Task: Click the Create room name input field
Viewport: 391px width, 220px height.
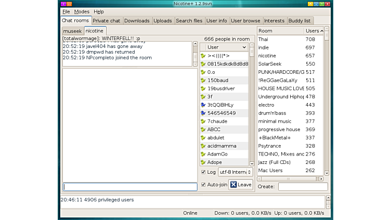Action: 303,186
